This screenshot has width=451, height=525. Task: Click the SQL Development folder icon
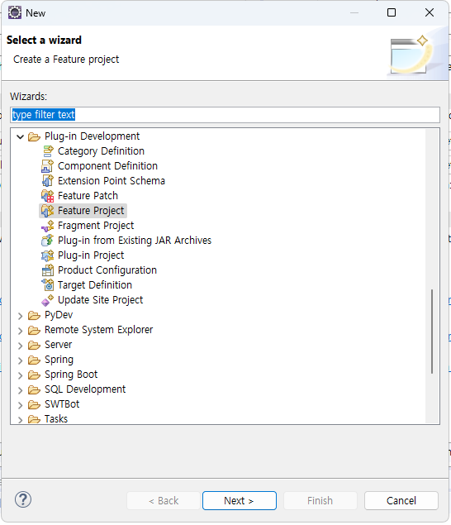[34, 389]
